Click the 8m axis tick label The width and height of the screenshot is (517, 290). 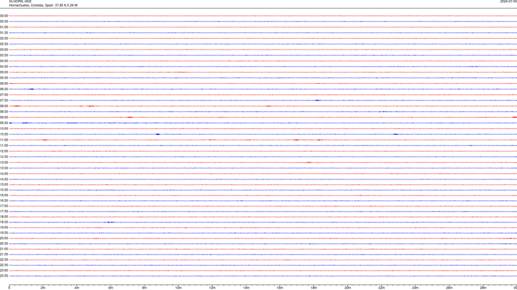coord(144,288)
